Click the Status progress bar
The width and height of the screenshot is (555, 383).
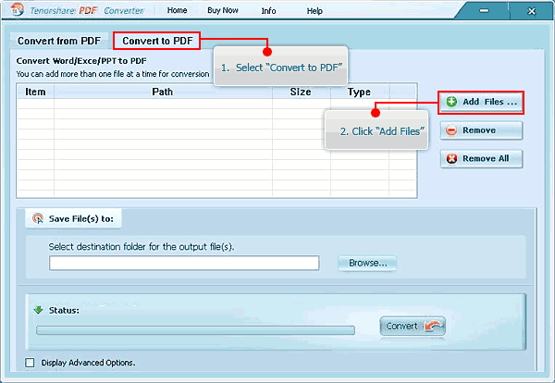(195, 330)
